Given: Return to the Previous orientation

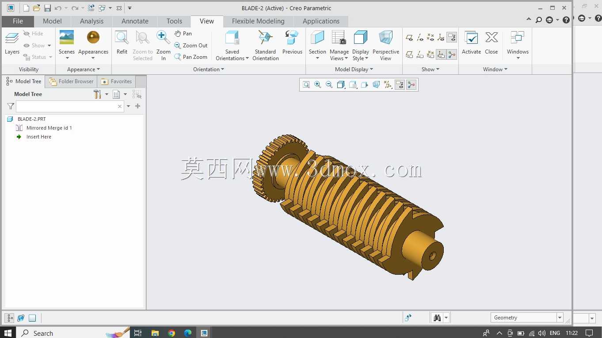Looking at the screenshot, I should pos(292,42).
